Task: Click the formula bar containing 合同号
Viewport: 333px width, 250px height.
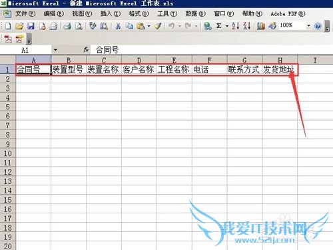Action: coord(211,50)
